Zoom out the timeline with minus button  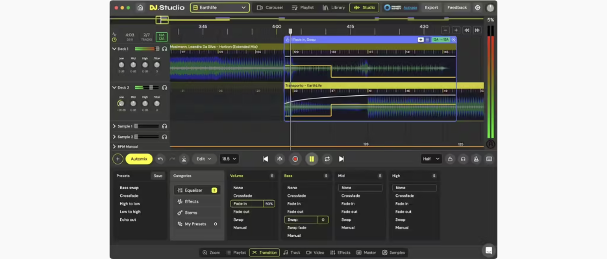[445, 30]
